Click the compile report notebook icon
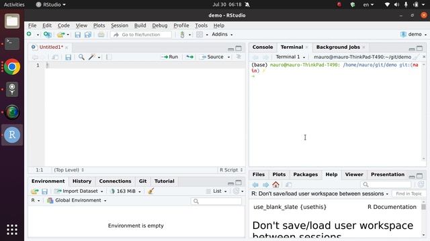This screenshot has height=241, width=430. tap(109, 57)
